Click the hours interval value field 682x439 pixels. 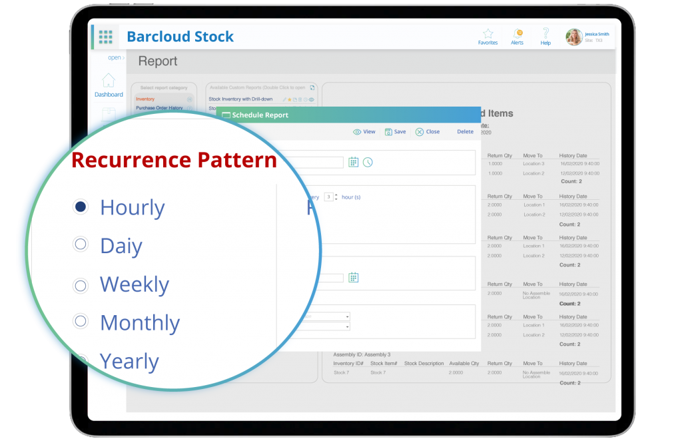[329, 197]
